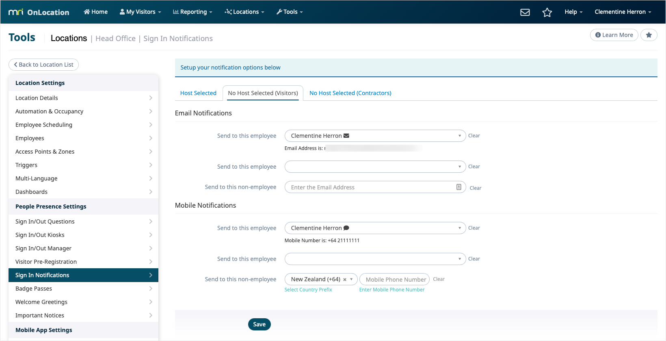
Task: Click the Locations breadcrumb in page title
Action: coord(69,38)
